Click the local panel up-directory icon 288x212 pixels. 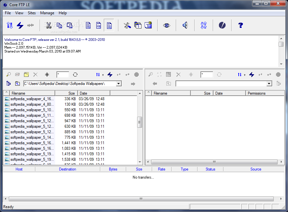tap(18, 84)
